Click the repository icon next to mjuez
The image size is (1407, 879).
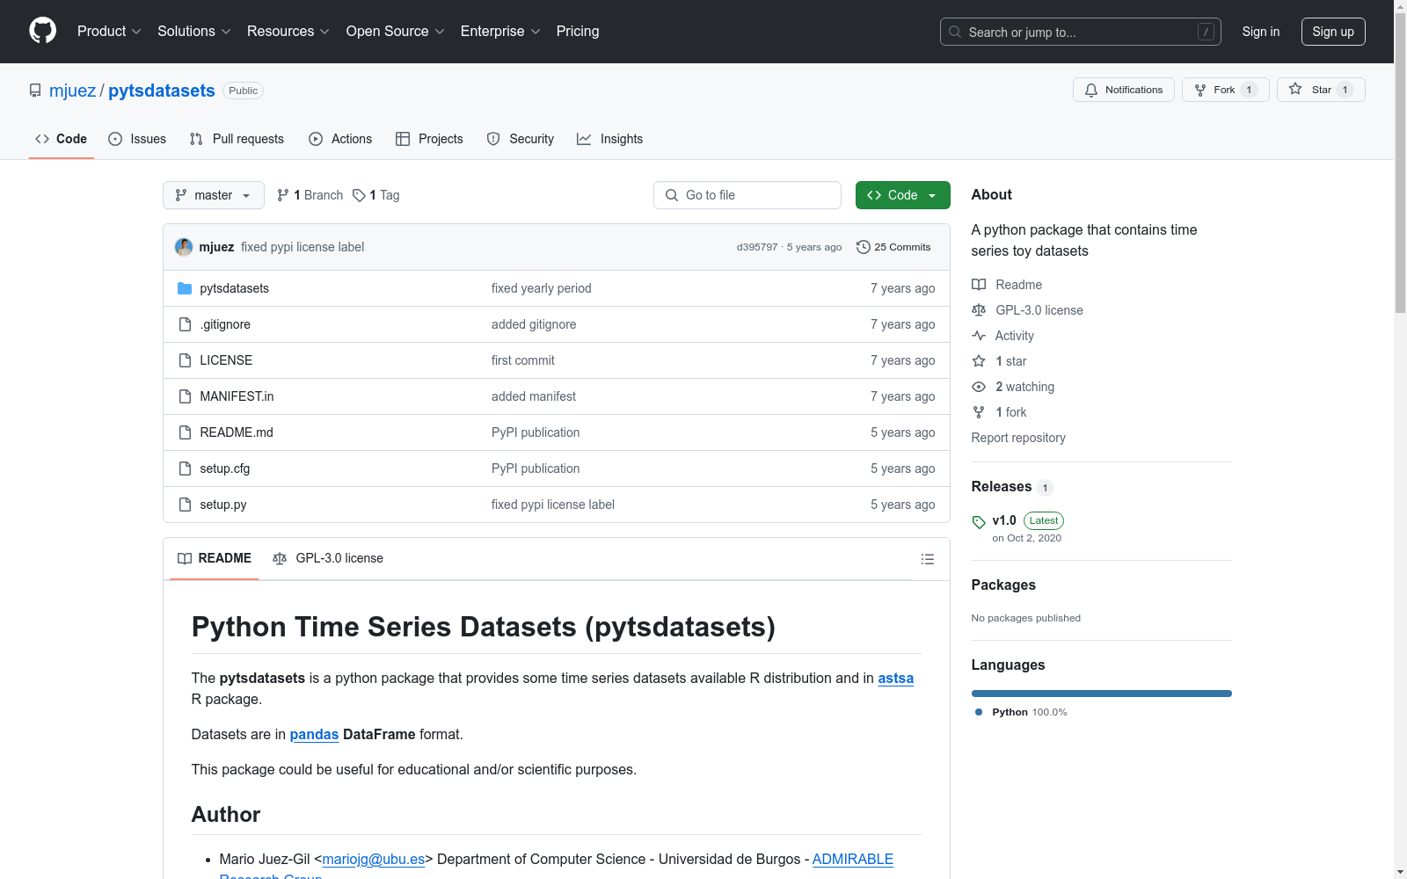tap(35, 91)
